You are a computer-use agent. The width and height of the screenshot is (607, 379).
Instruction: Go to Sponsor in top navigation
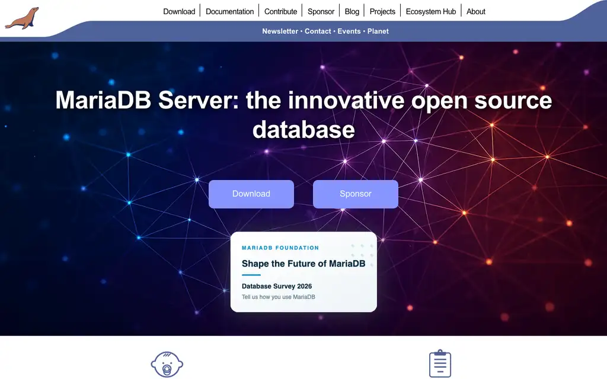[321, 12]
